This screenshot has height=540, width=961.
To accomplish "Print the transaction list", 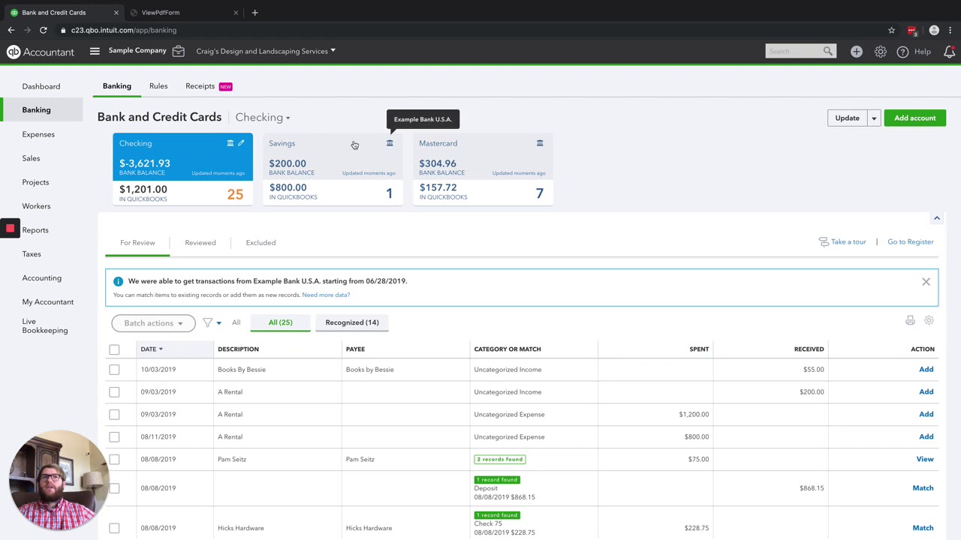I will (910, 320).
